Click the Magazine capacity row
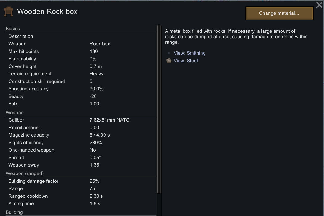Screen dimensions: 324x216 pyautogui.click(x=81, y=135)
